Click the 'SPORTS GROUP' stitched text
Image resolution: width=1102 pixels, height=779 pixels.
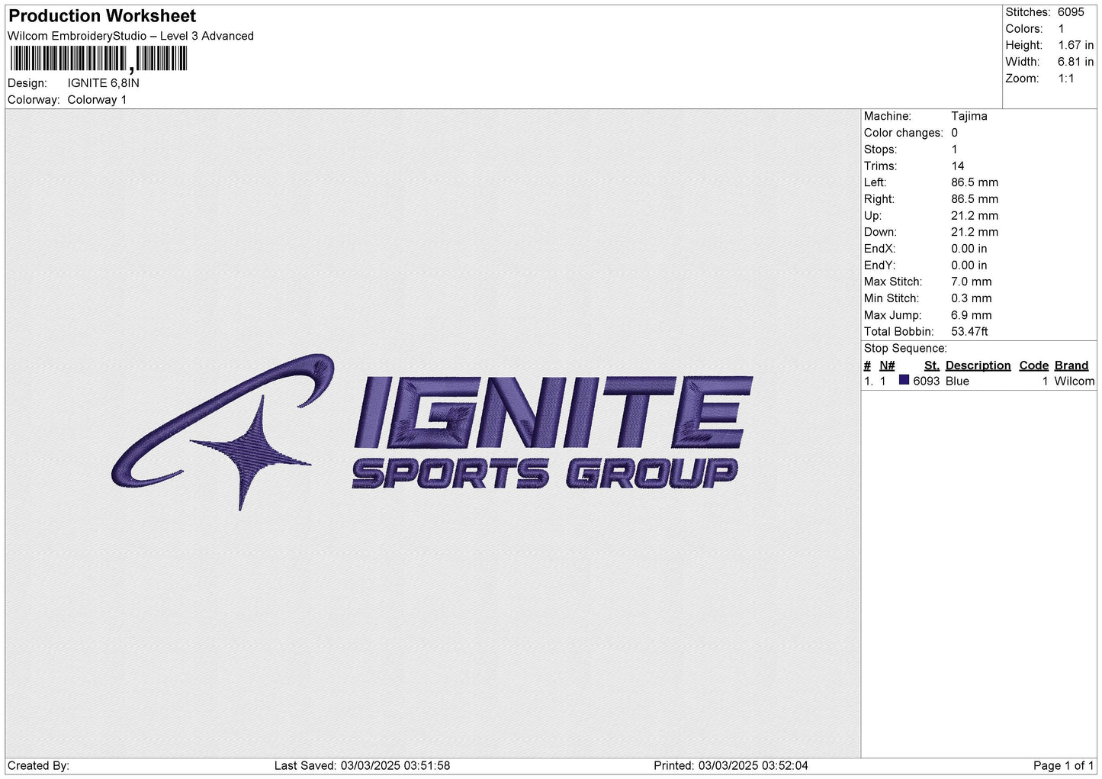point(545,474)
